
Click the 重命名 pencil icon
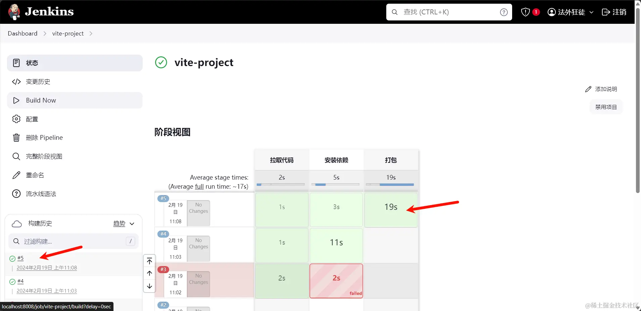pos(16,175)
